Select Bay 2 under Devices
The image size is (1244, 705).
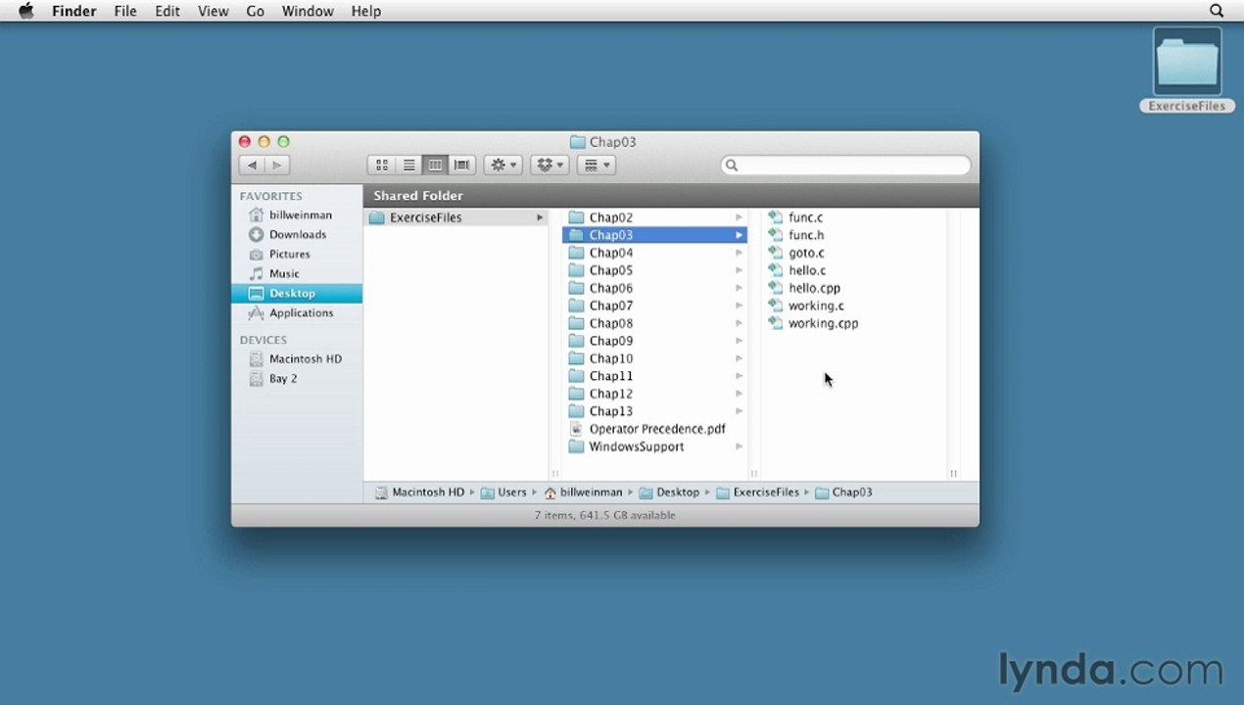[297, 378]
